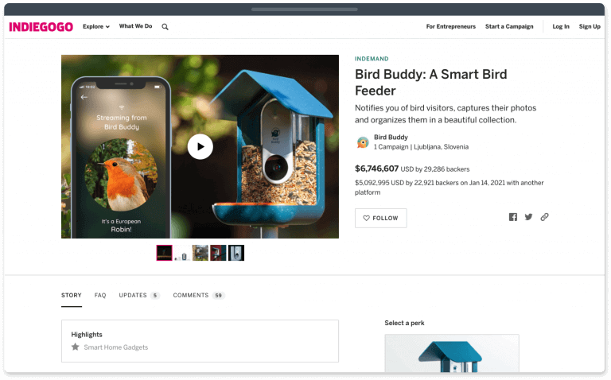Select the second gallery thumbnail
This screenshot has height=380, width=611.
[182, 253]
